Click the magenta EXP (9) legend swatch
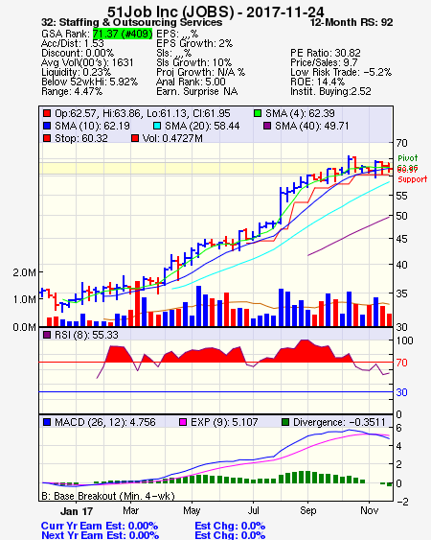Viewport: 431px width, 540px height. coord(183,422)
